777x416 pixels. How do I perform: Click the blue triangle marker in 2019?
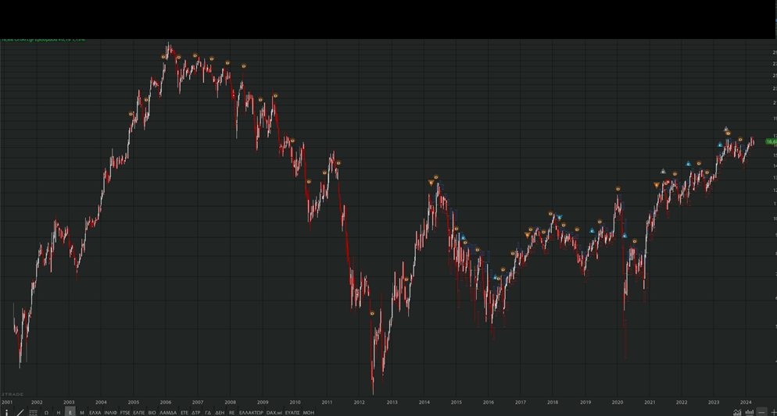point(592,230)
